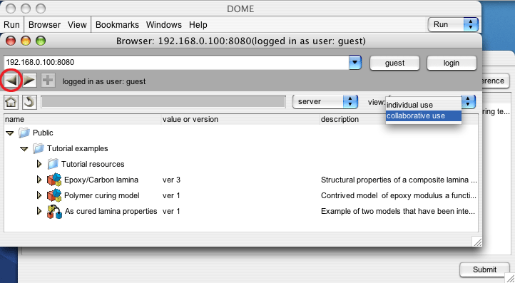Open the server scope dropdown
Viewport: 515px width, 283px height.
325,102
